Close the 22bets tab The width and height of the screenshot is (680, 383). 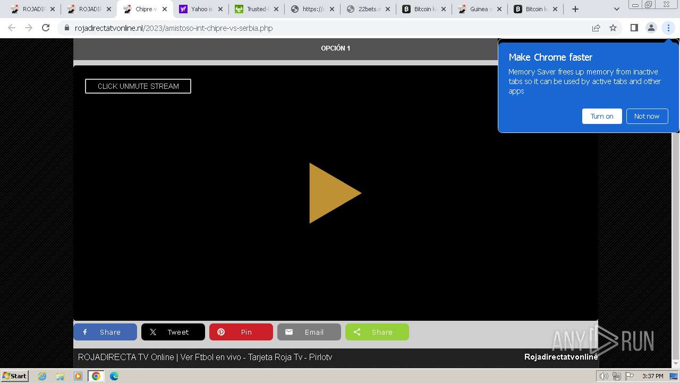[388, 9]
